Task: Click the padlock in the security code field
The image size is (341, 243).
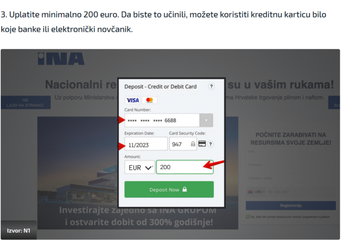Action: click(193, 144)
